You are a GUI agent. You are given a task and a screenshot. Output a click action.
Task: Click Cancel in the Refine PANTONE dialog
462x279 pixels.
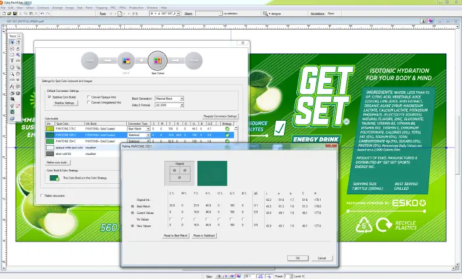pyautogui.click(x=321, y=258)
